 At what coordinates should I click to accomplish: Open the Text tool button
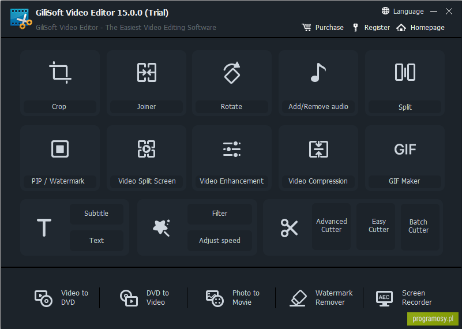[96, 241]
